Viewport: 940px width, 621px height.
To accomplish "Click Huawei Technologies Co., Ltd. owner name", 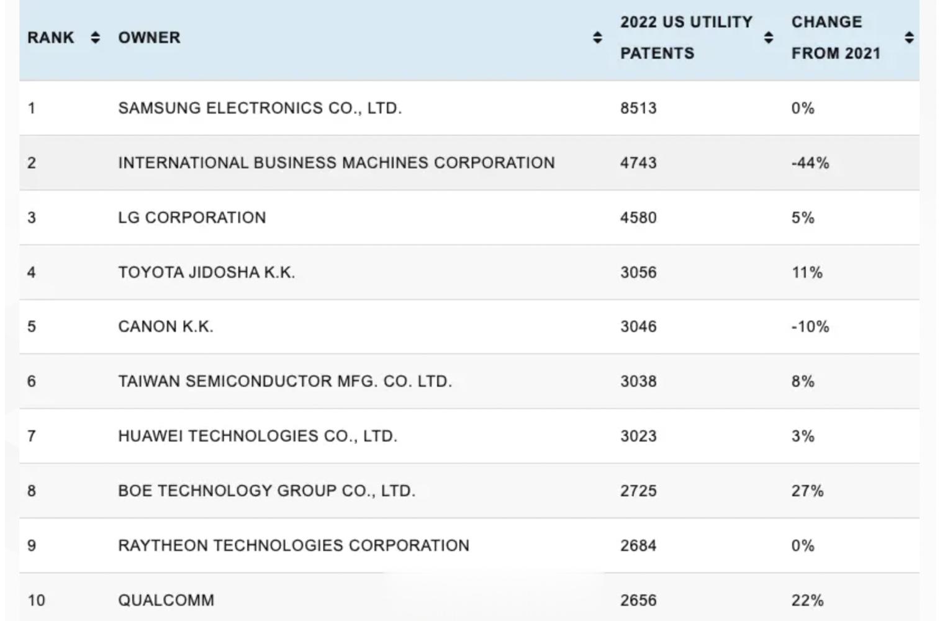I will (x=257, y=436).
